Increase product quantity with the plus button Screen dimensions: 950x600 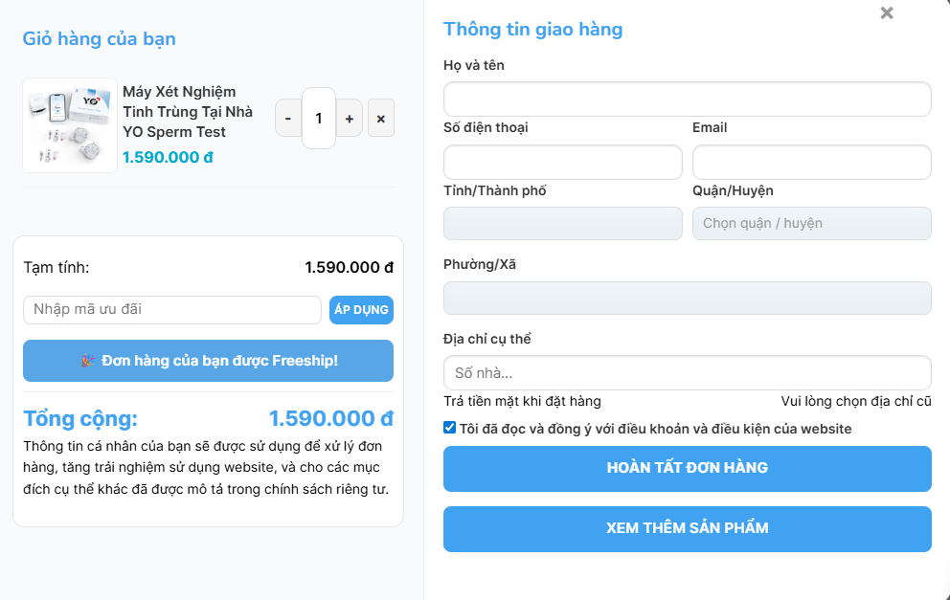(349, 118)
